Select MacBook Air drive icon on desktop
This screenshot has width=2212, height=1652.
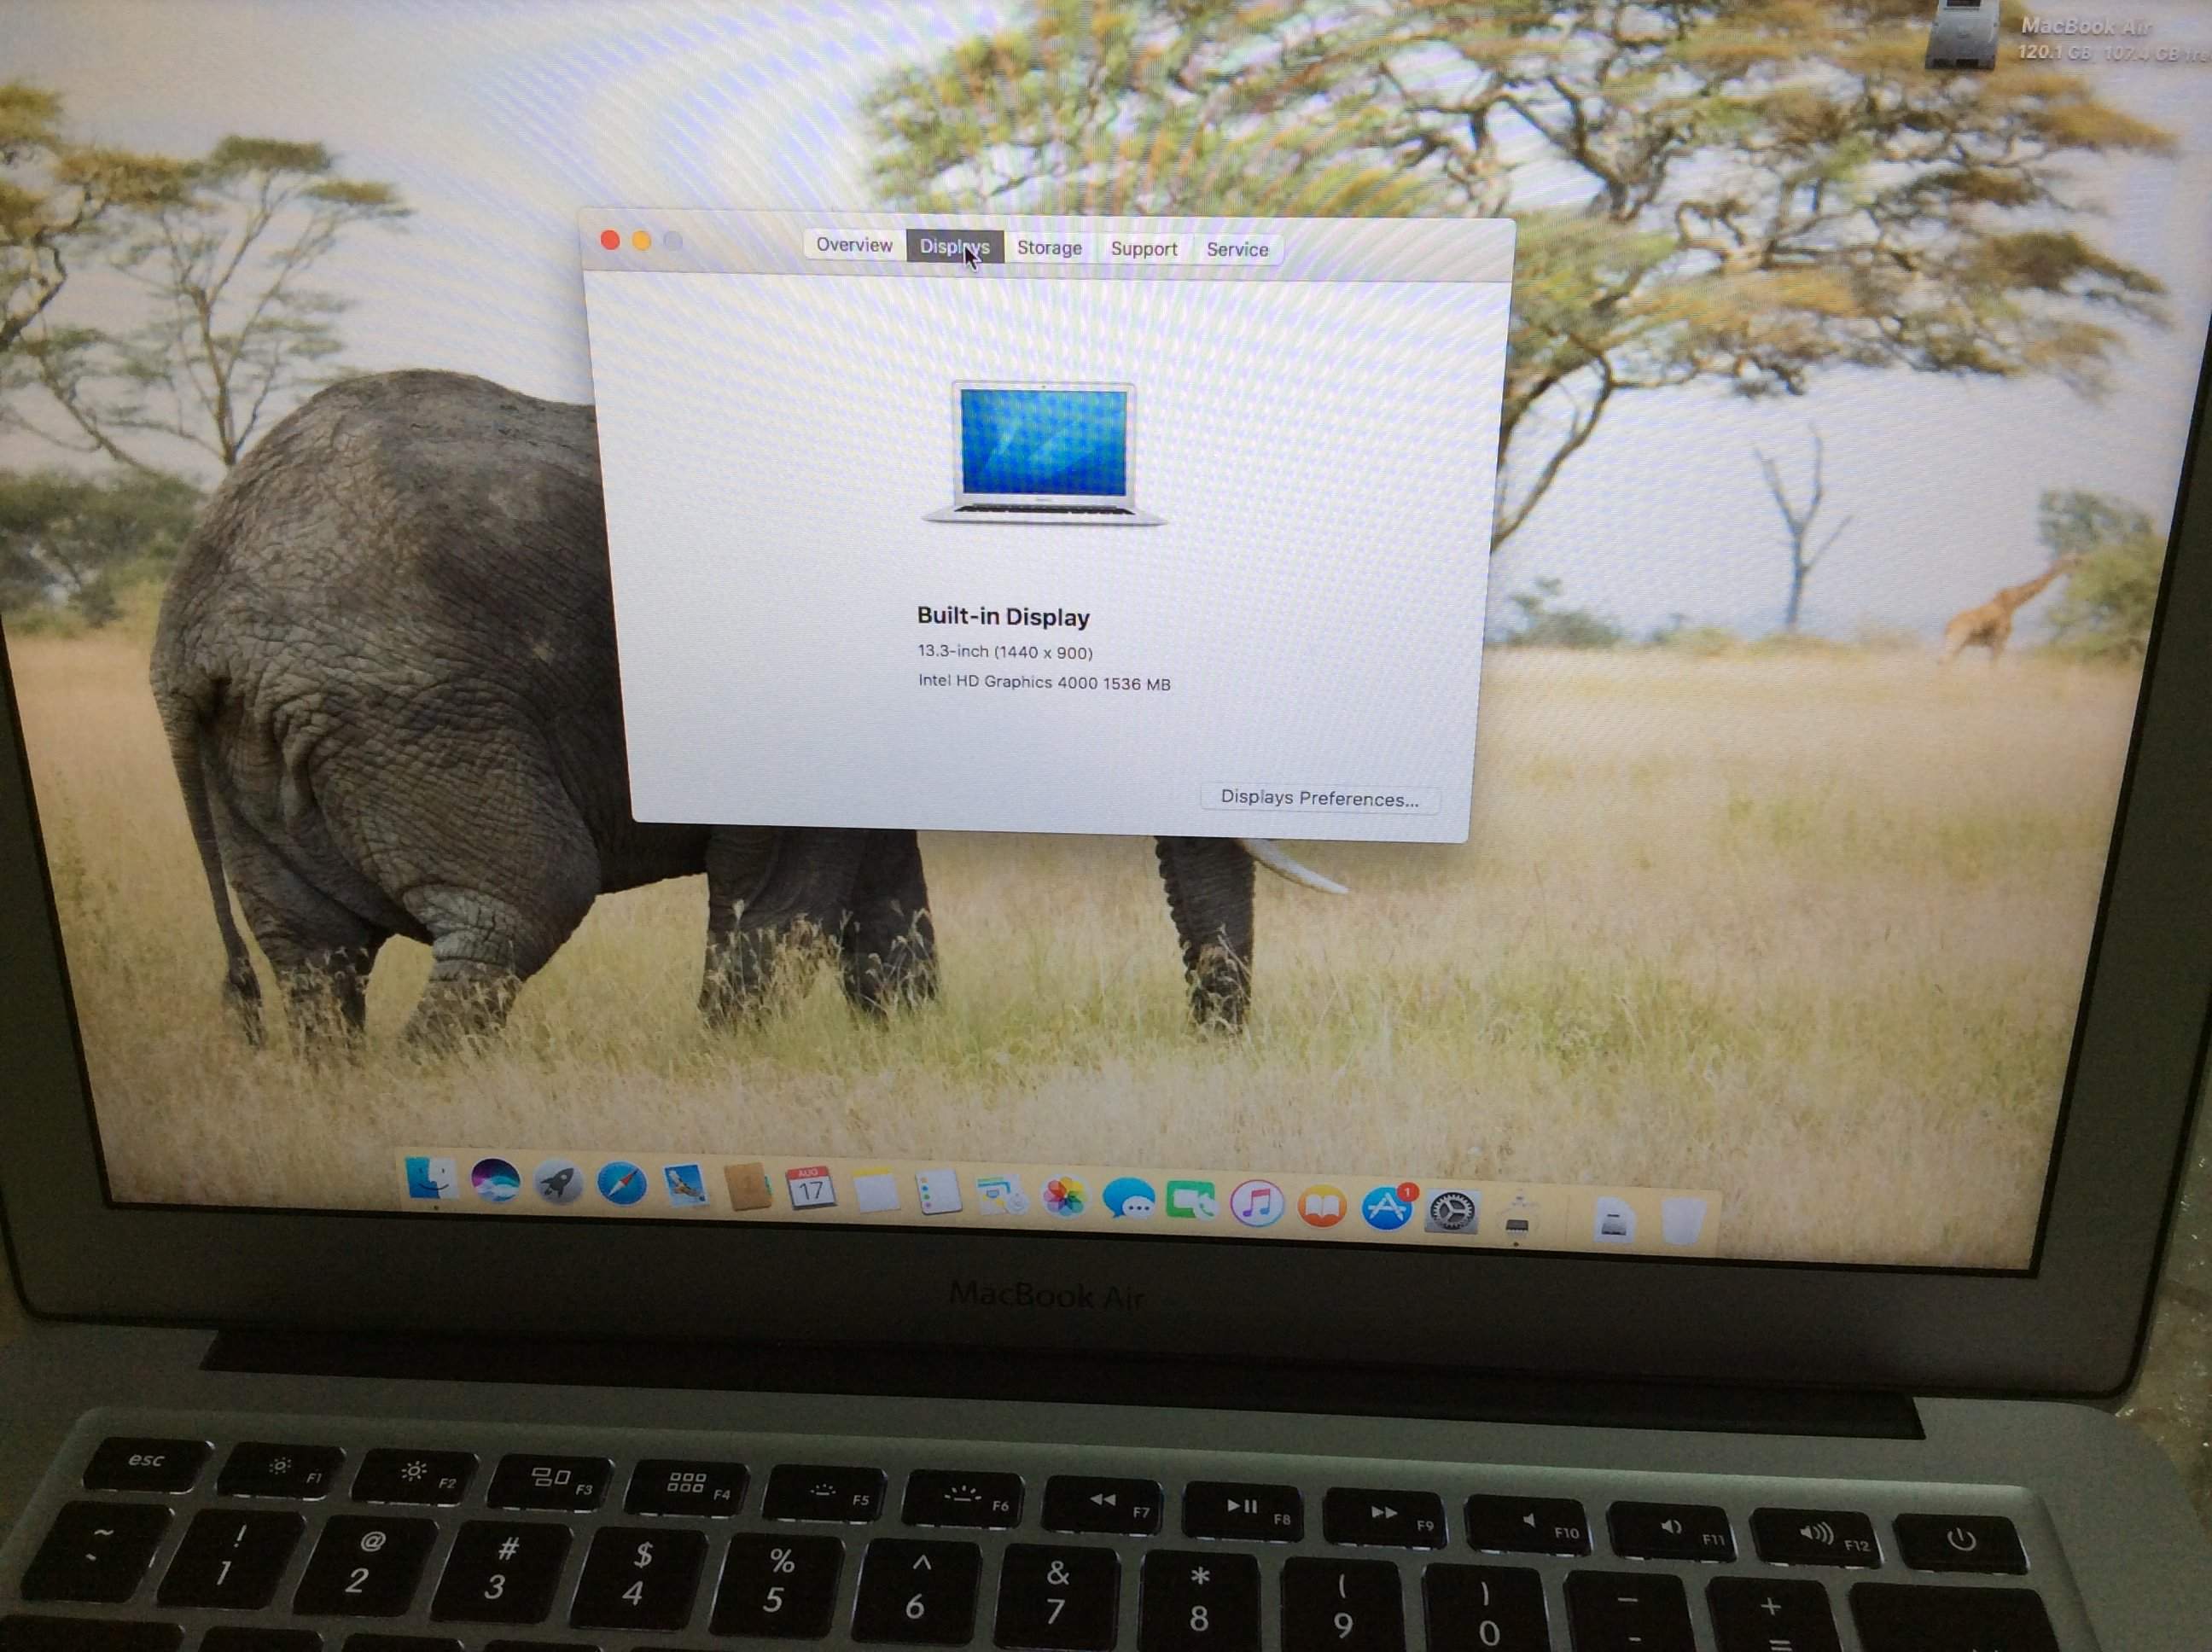[x=1961, y=33]
